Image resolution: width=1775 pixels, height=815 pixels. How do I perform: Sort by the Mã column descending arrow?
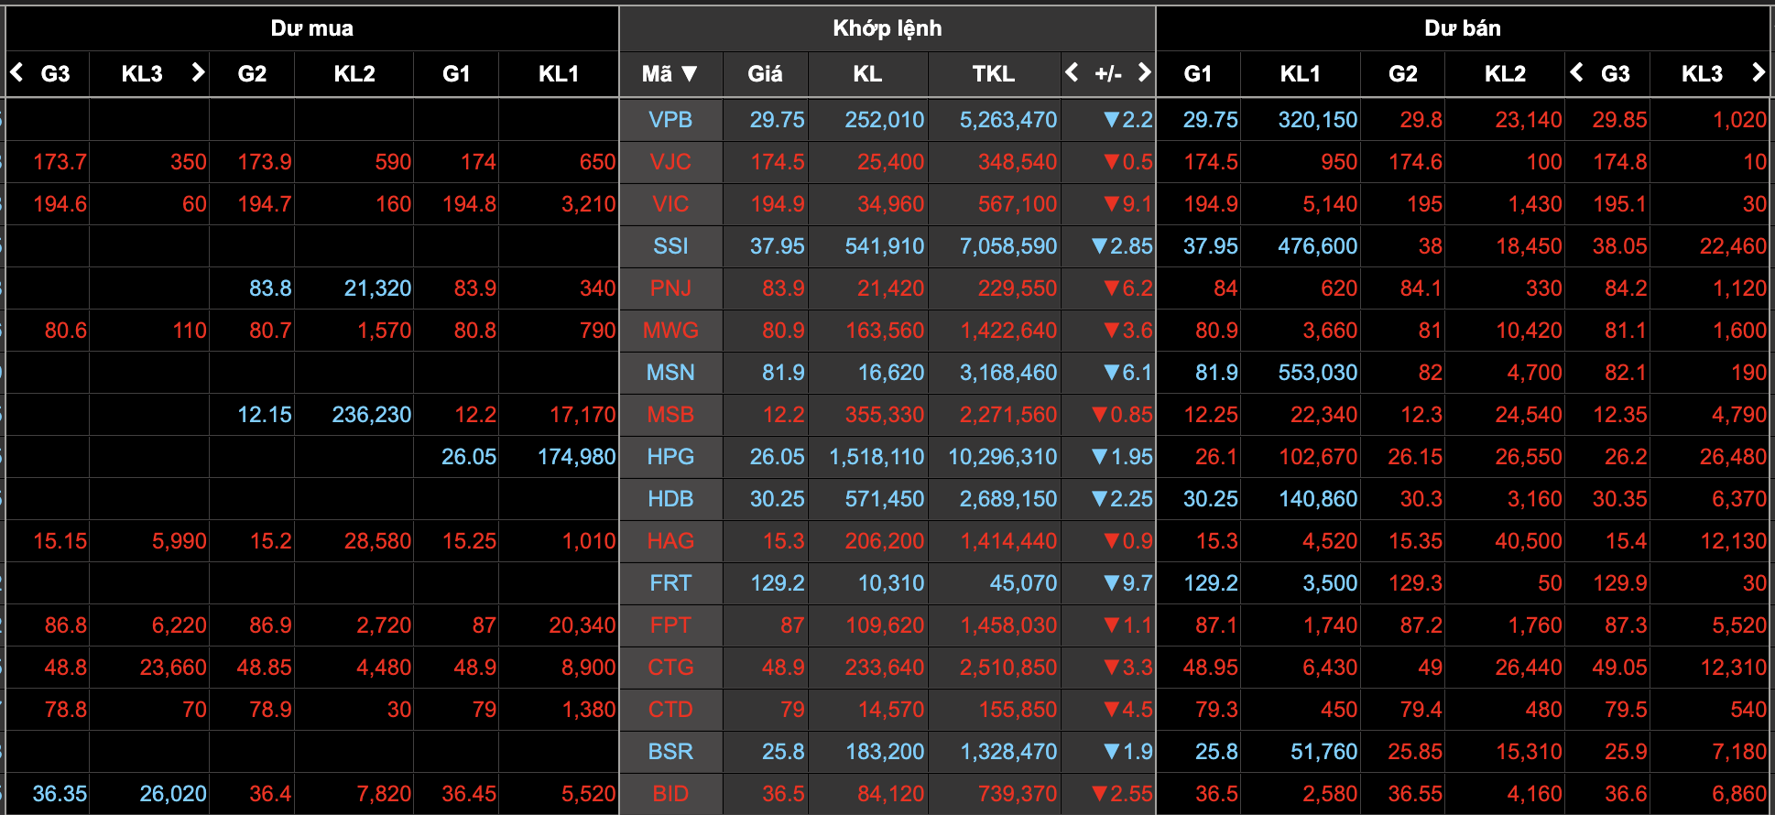click(x=690, y=73)
